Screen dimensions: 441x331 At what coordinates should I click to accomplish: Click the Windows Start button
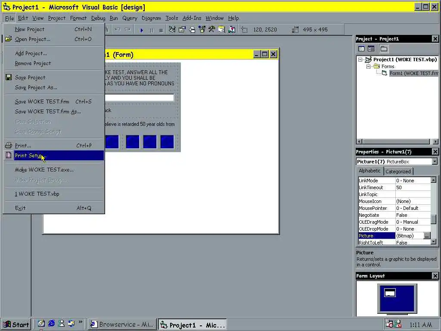(x=16, y=325)
